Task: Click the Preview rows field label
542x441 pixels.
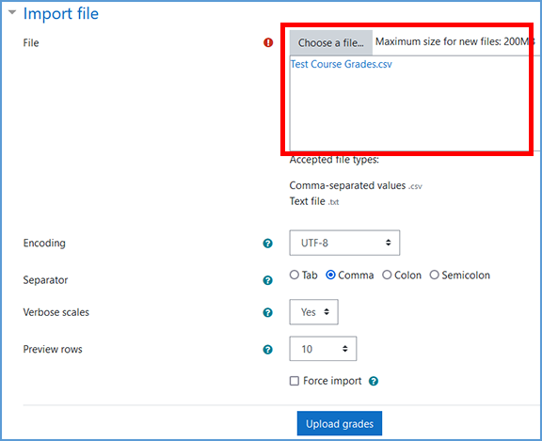Action: click(x=53, y=349)
